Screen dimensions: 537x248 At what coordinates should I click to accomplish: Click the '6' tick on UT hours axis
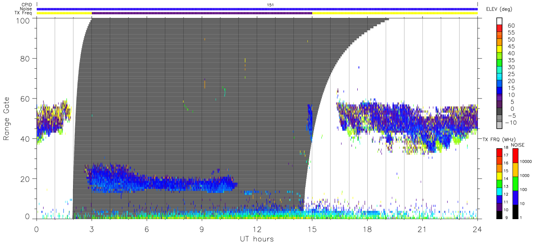[x=147, y=229]
